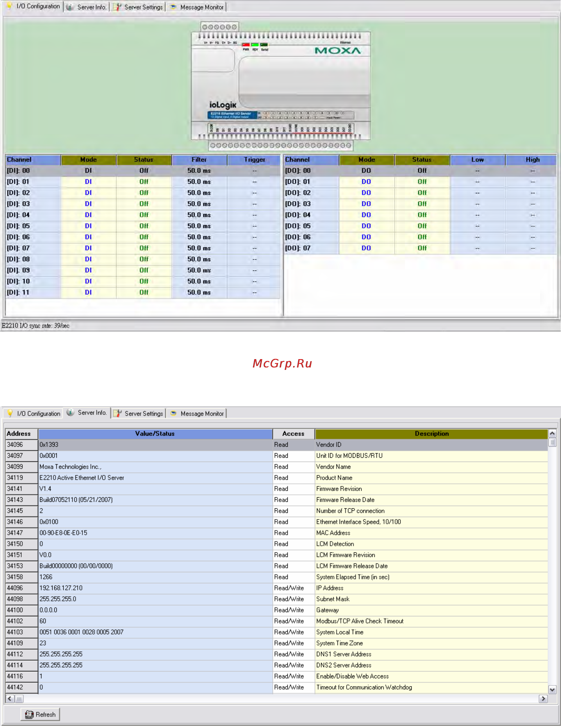This screenshot has height=726, width=561.
Task: Click LCM Detection description
Action: [x=335, y=544]
